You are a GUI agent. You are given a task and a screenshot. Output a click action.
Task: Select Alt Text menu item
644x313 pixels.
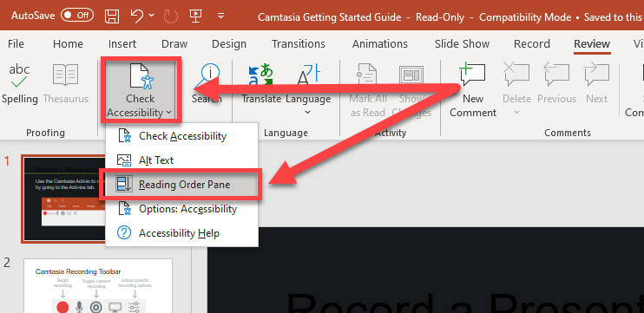(182, 160)
